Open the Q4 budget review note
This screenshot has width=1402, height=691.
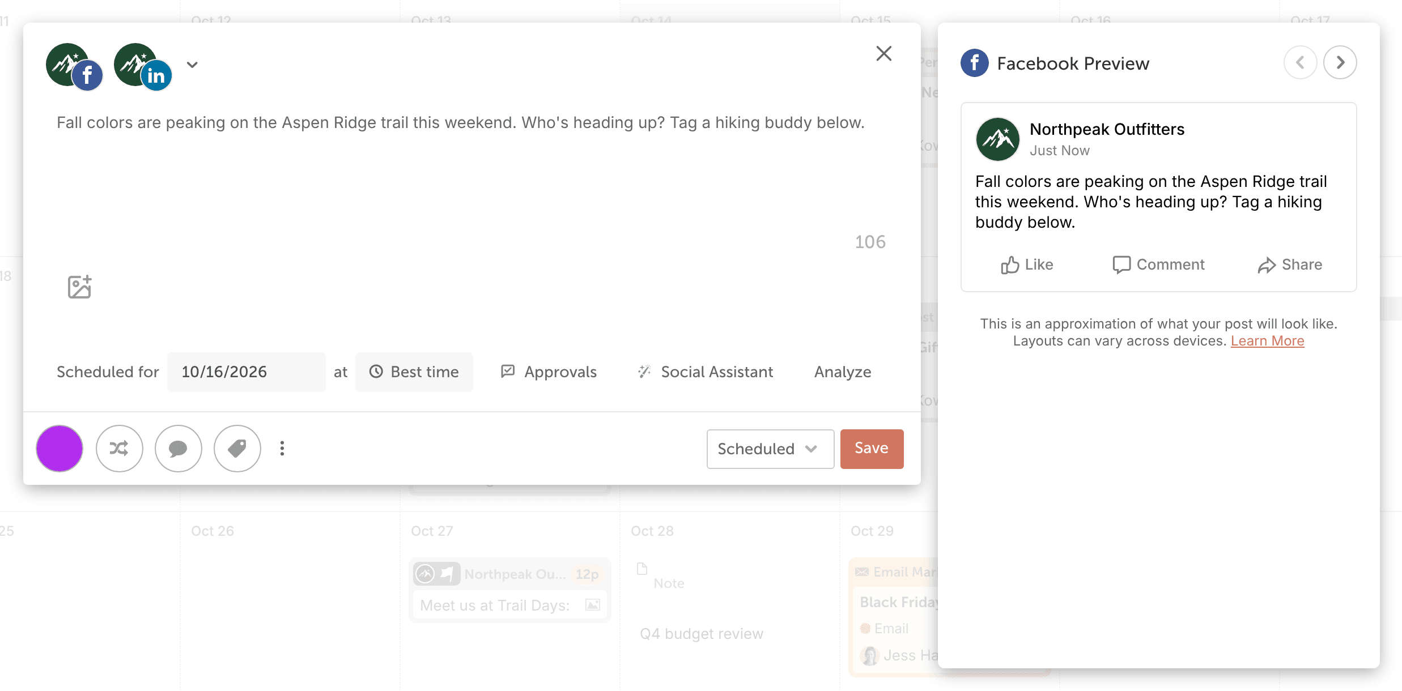(701, 634)
